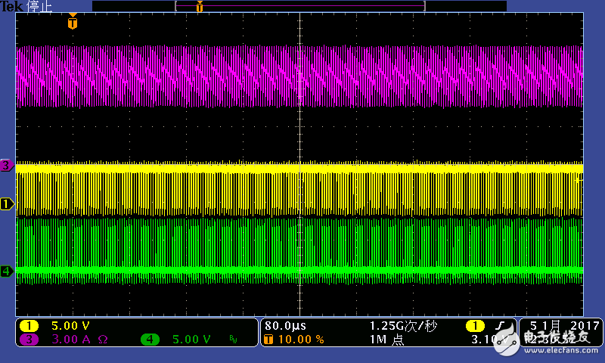The image size is (605, 363).
Task: Click the Tek 停止 acquisition status label
Action: click(x=26, y=7)
